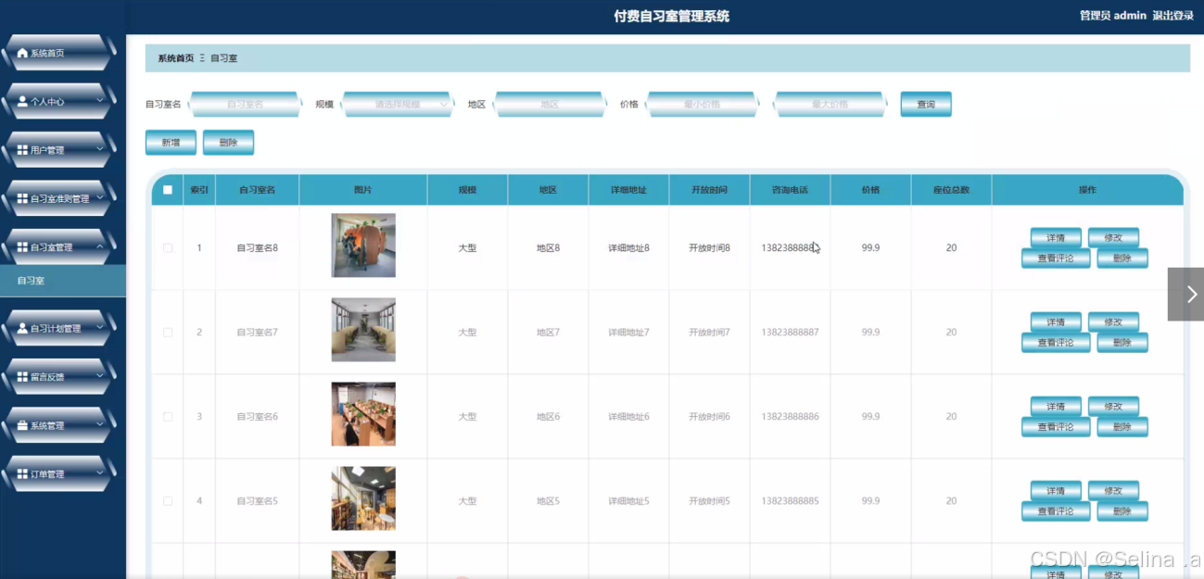1204x579 pixels.
Task: Check the checkbox for row 自习室名5
Action: (x=168, y=501)
